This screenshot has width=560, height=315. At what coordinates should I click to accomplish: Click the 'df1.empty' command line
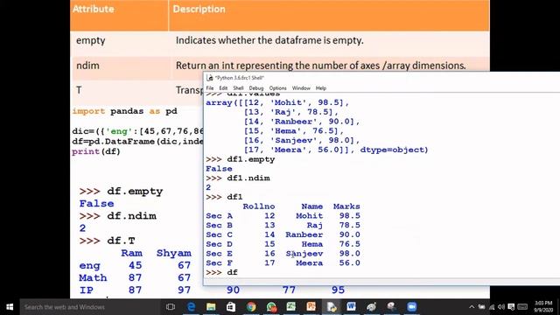240,159
